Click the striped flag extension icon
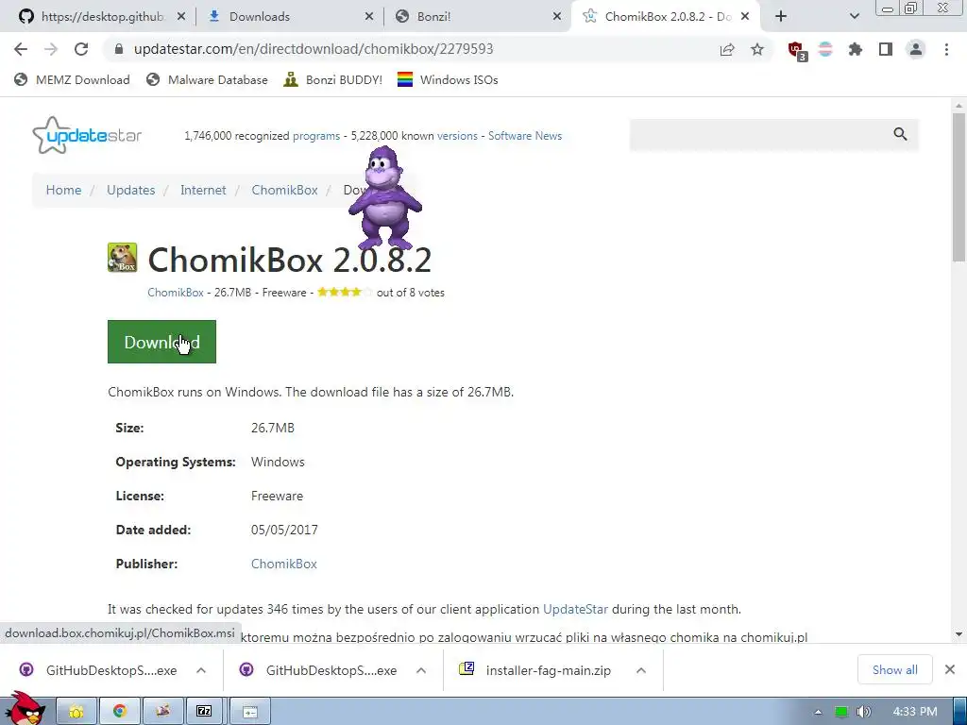The width and height of the screenshot is (967, 725). (x=825, y=49)
